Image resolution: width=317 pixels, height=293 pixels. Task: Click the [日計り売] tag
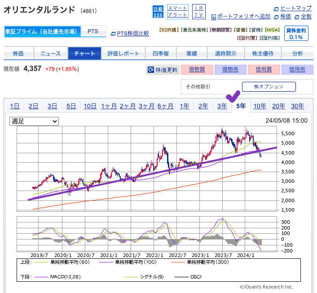(269, 38)
